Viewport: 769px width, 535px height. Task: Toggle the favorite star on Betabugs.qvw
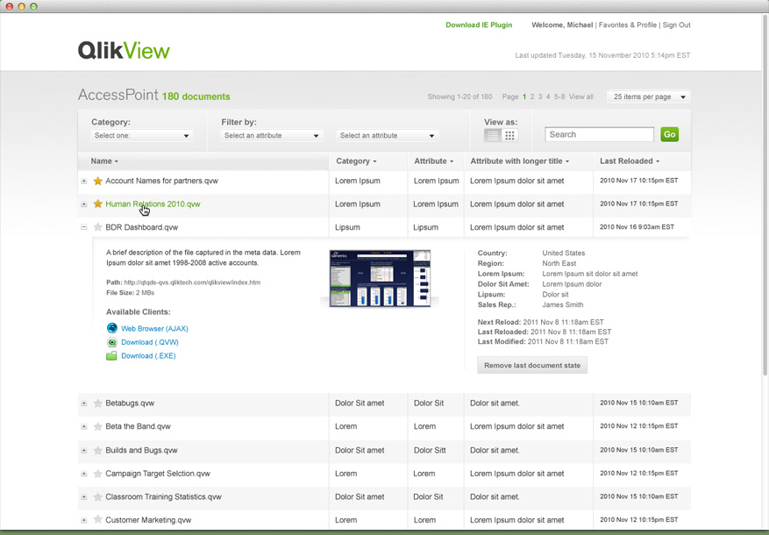[x=96, y=403]
